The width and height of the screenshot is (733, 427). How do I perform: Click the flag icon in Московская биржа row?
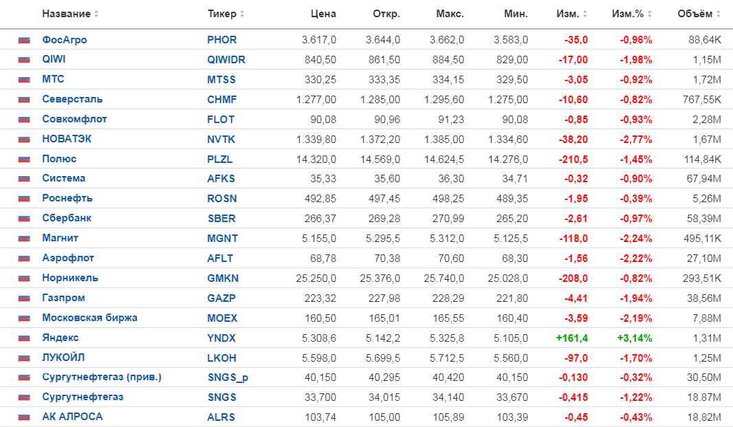[x=24, y=318]
